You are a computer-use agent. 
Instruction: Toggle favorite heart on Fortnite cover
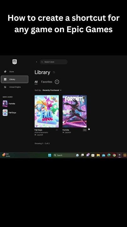(x=84, y=98)
